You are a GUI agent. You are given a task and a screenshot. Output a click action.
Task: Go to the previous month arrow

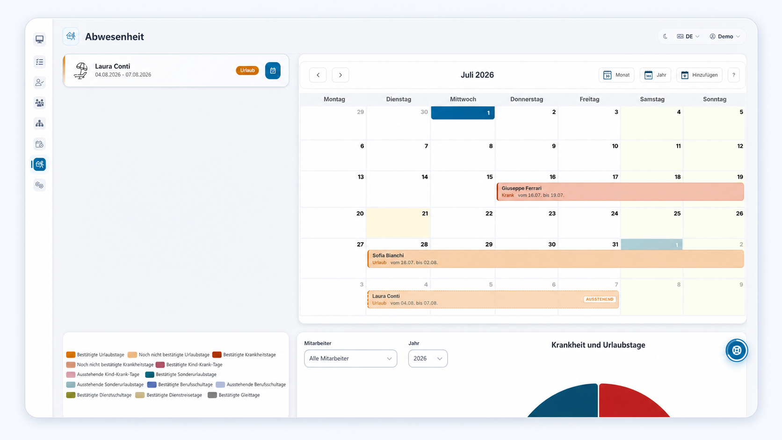coord(318,75)
